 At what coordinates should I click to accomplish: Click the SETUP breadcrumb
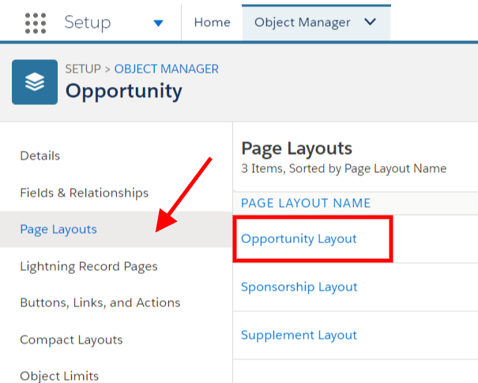[x=83, y=69]
